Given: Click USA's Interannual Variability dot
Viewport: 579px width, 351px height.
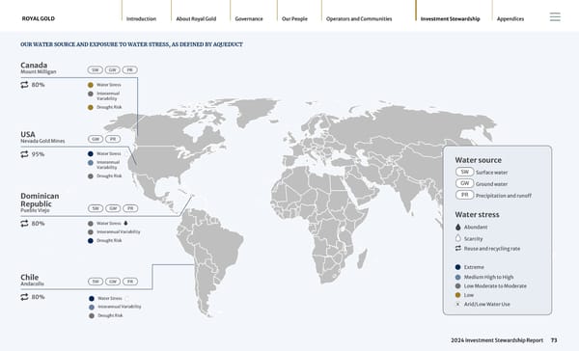Looking at the screenshot, I should point(91,163).
